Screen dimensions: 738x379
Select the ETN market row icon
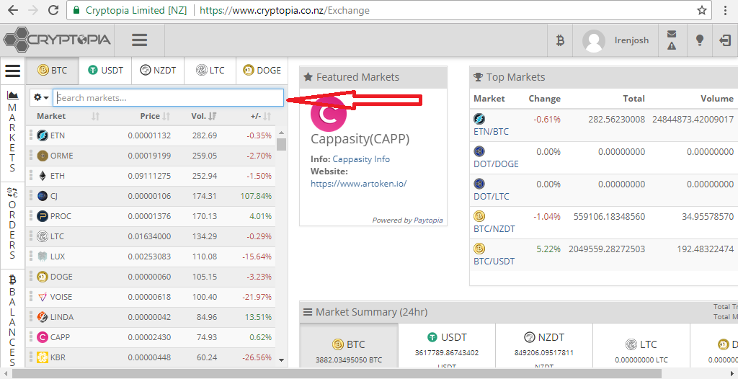click(x=43, y=135)
